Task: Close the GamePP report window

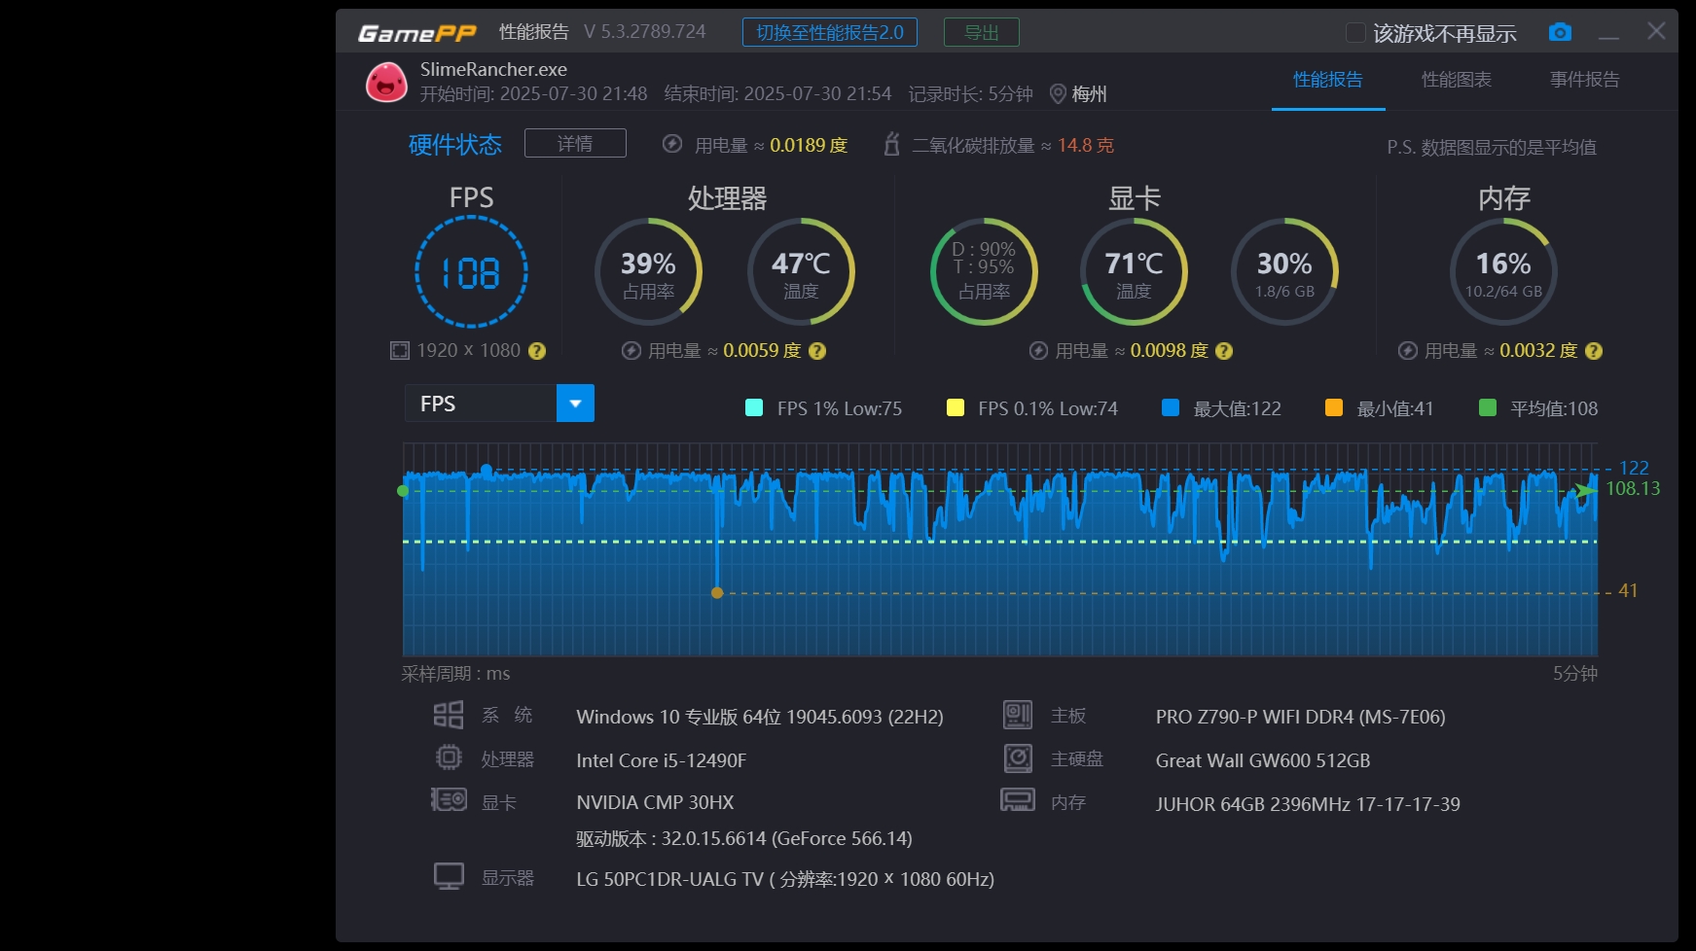Action: [1656, 31]
